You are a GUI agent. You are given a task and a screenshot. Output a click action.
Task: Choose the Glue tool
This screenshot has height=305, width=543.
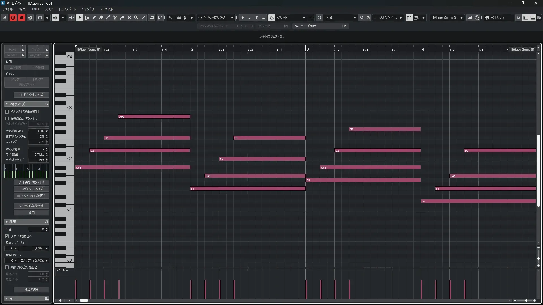coord(122,18)
